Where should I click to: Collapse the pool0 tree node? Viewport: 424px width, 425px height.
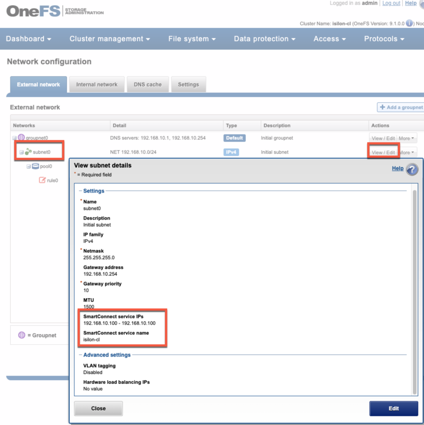[29, 166]
